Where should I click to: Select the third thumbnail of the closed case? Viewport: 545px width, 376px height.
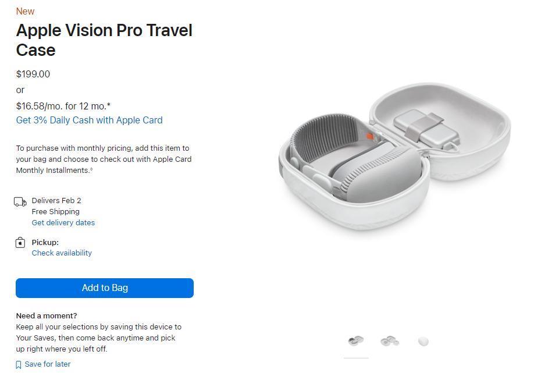coord(423,341)
